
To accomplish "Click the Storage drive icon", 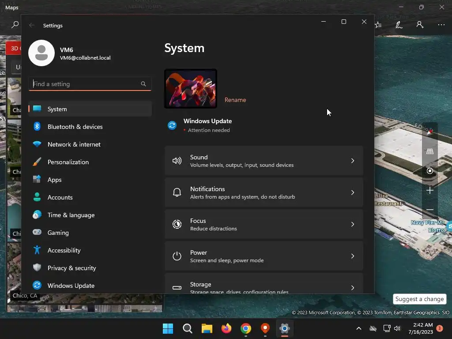I will (x=177, y=288).
